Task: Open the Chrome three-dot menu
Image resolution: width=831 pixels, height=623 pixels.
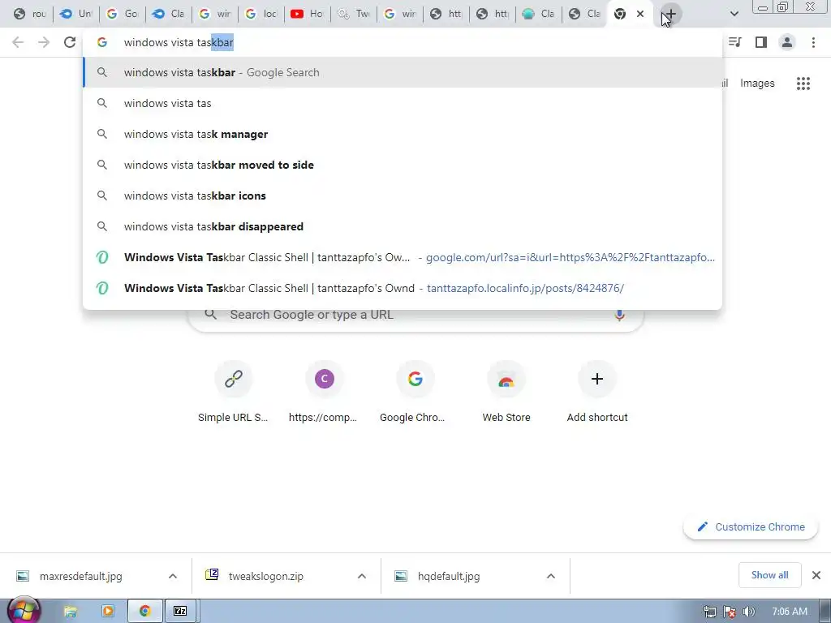Action: click(813, 42)
